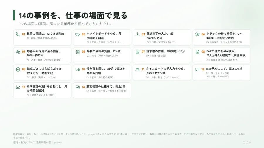This screenshot has height=148, width=264.
Task: Click the message icon on card 12
Action: click(197, 69)
